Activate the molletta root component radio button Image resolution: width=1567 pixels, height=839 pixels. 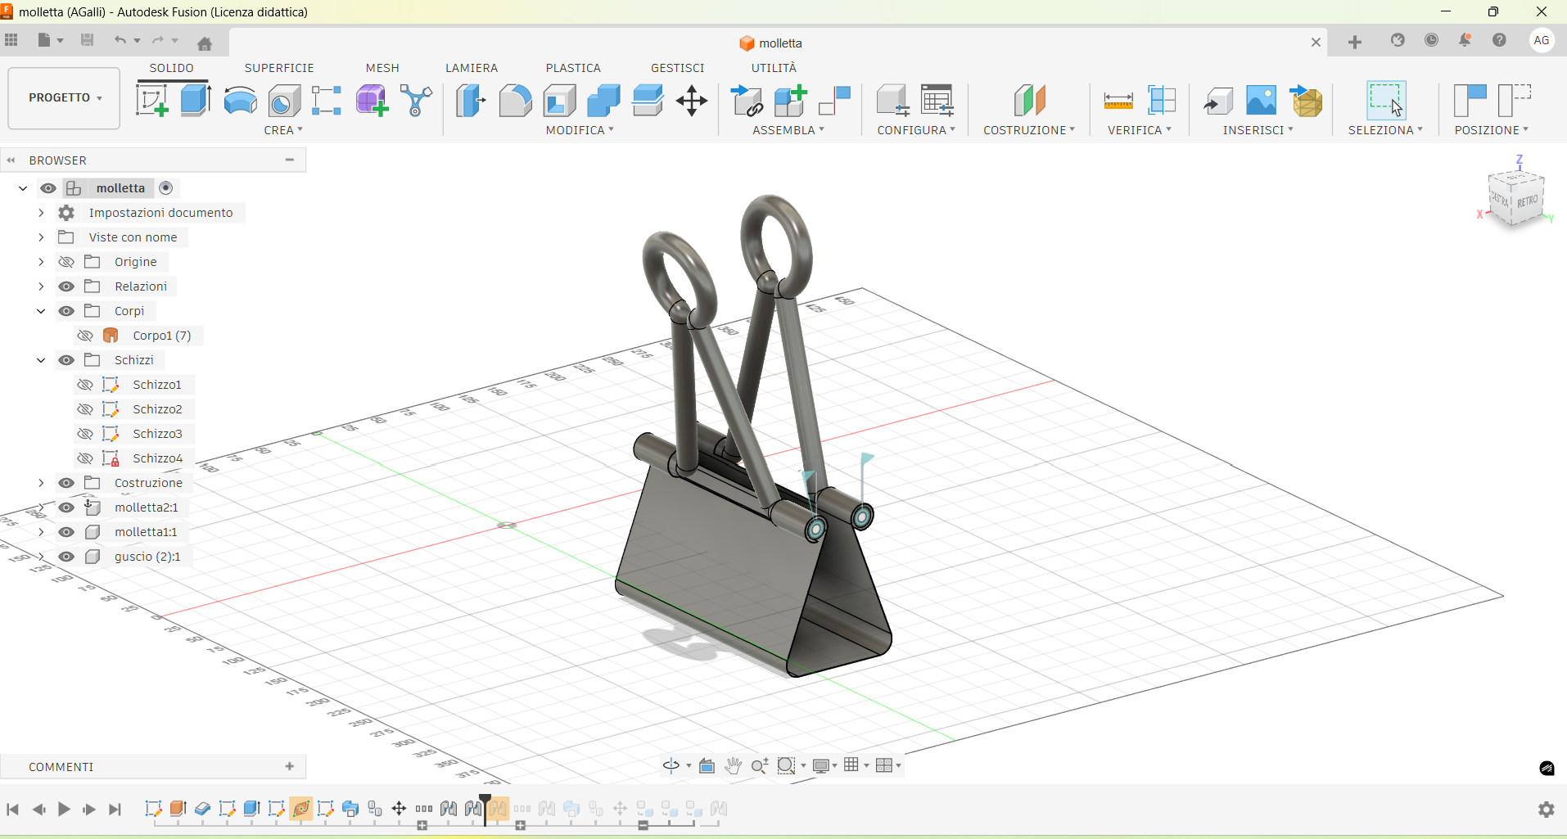click(166, 188)
